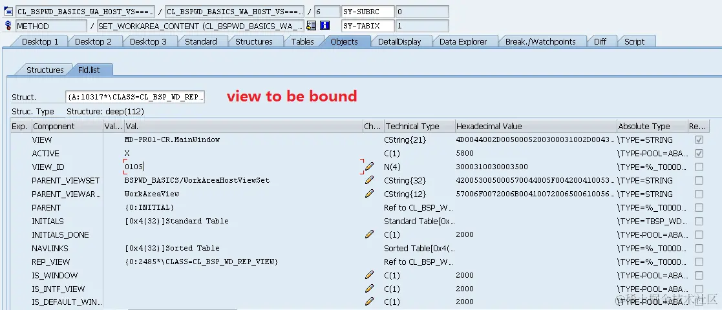
Task: Click the gear icon beside METHOD field
Action: click(8, 26)
